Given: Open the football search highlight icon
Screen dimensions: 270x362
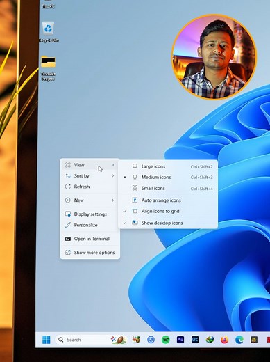Looking at the screenshot, I should click(119, 340).
